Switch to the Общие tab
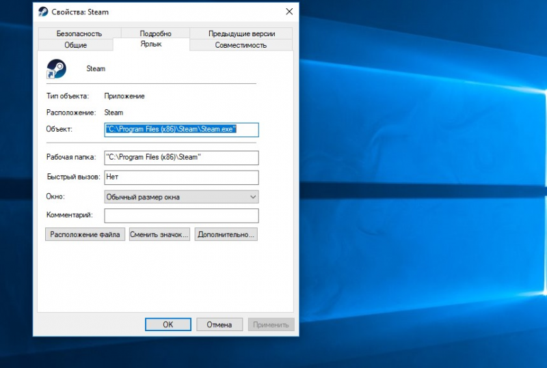The width and height of the screenshot is (547, 368). pos(75,45)
